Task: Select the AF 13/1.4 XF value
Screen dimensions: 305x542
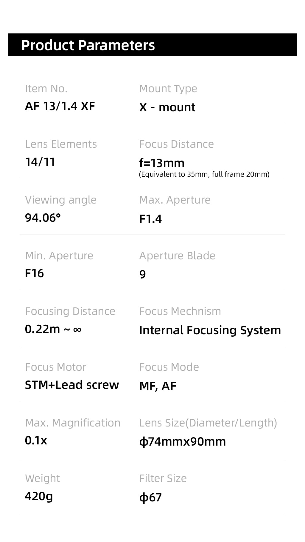Action: pos(60,106)
